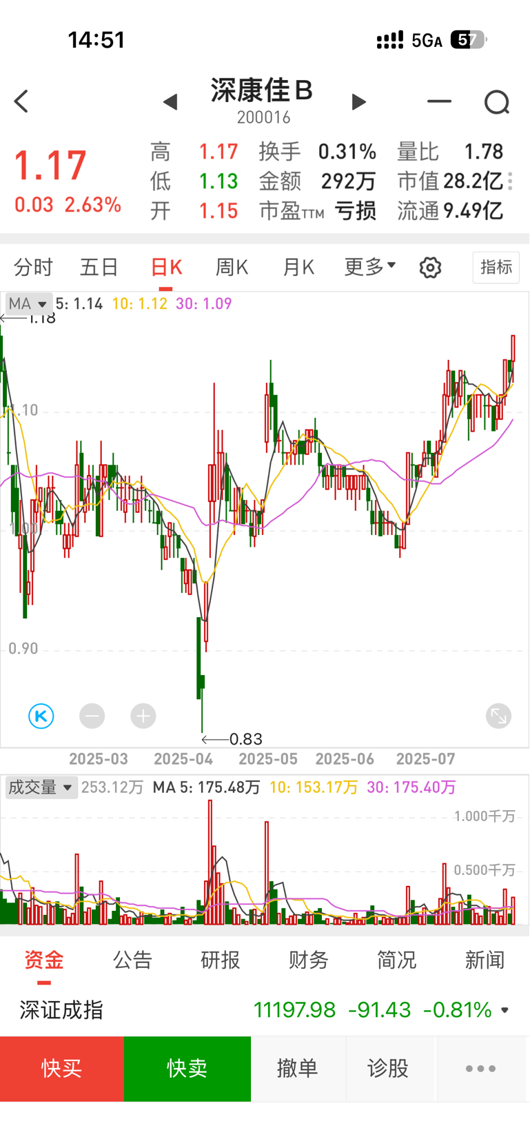Tap the volume MA 5: 175.48万 label

(207, 787)
